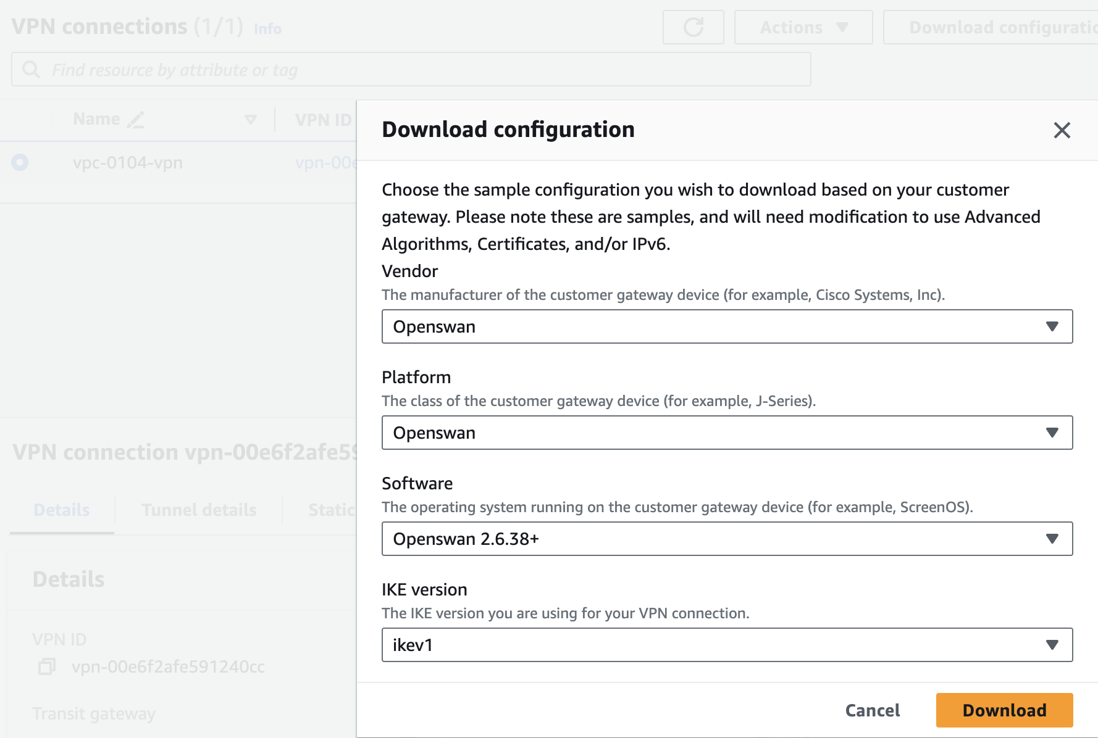Close the Download configuration dialog
This screenshot has width=1098, height=738.
[x=1062, y=130]
